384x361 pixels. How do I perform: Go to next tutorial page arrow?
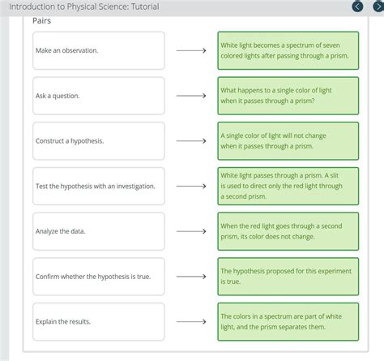[378, 6]
